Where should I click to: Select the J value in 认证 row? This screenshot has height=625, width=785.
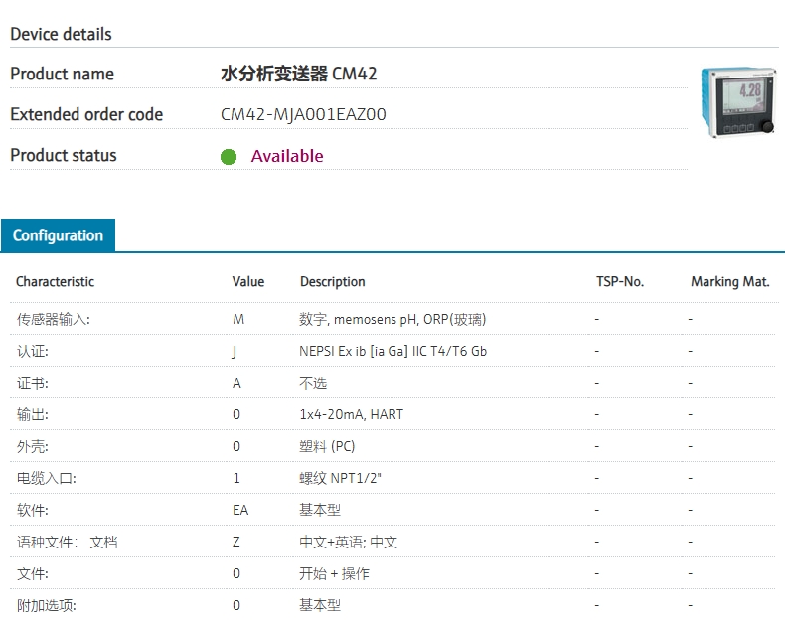coord(235,352)
